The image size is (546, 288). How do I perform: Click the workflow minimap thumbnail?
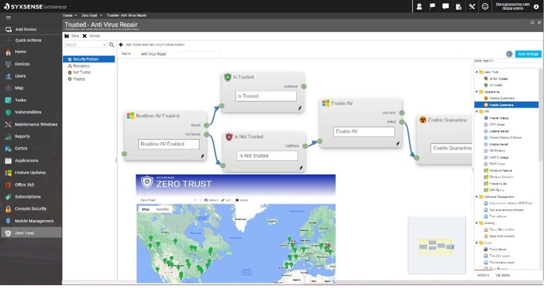coord(437,246)
